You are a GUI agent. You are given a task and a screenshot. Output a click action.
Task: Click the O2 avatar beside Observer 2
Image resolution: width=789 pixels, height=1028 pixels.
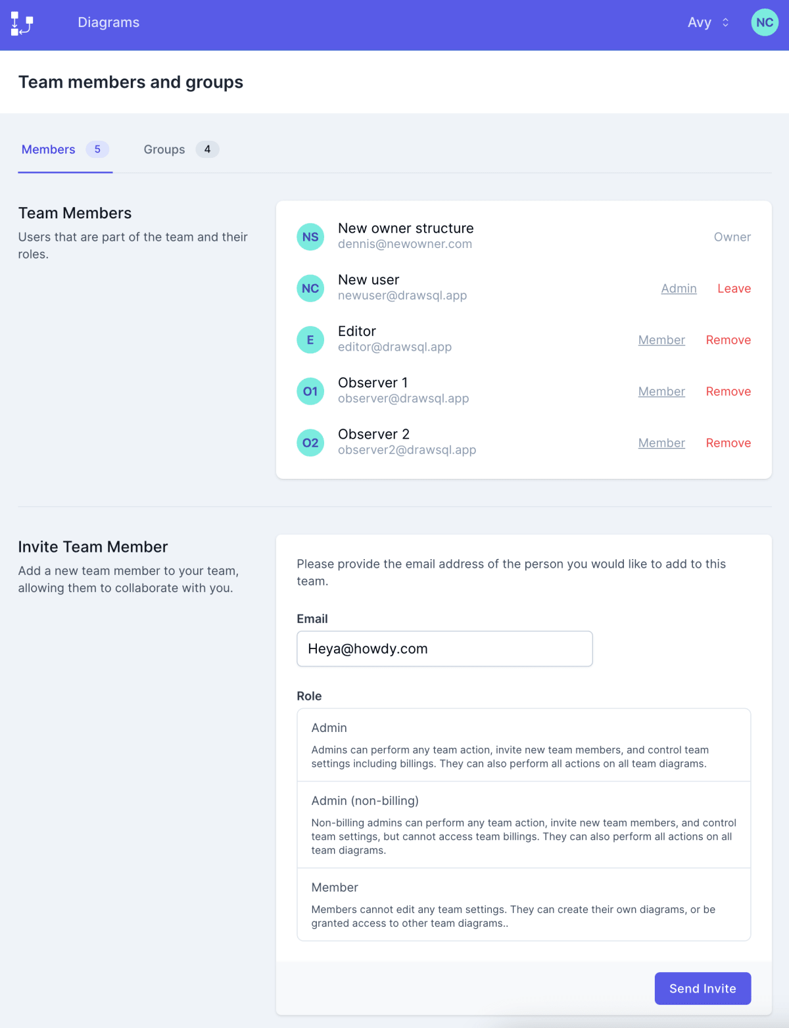coord(310,443)
